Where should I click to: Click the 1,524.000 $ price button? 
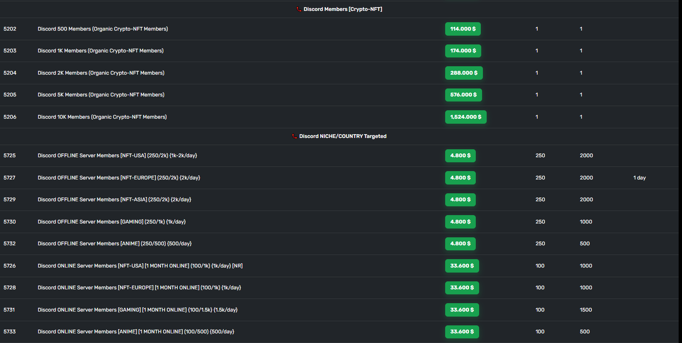pyautogui.click(x=466, y=117)
